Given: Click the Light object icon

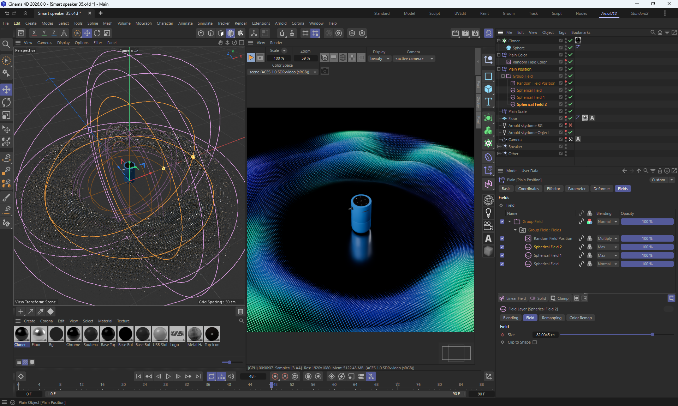Looking at the screenshot, I should [488, 213].
